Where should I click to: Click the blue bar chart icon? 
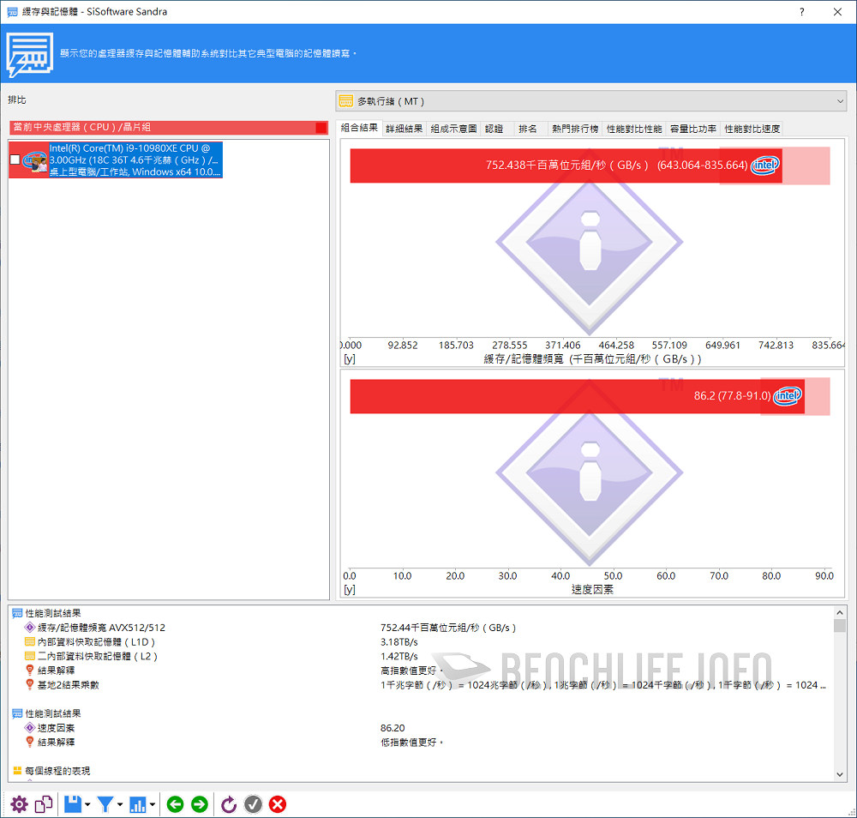tap(137, 804)
